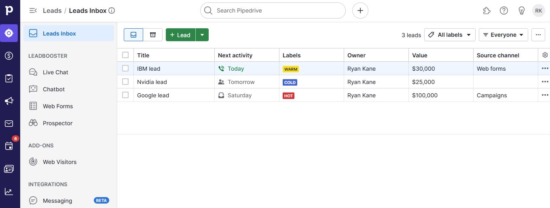The width and height of the screenshot is (550, 208).
Task: Focus the Search Pipedrive input field
Action: [x=273, y=11]
